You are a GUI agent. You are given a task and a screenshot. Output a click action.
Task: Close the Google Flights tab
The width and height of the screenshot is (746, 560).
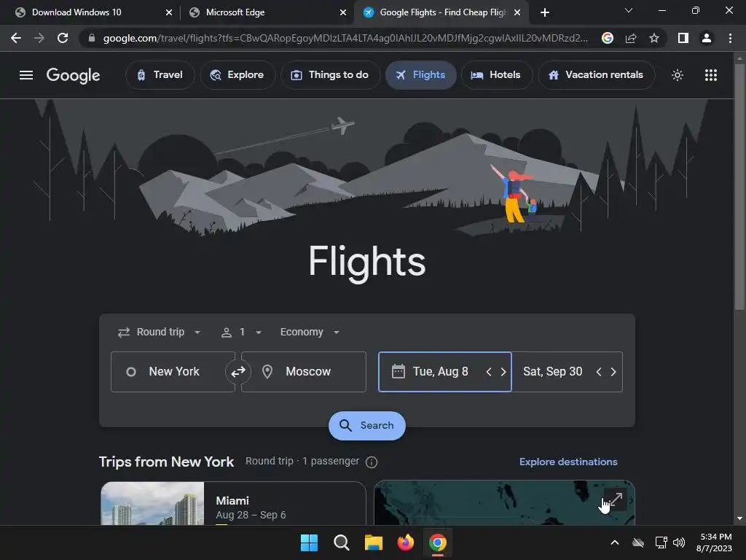517,12
